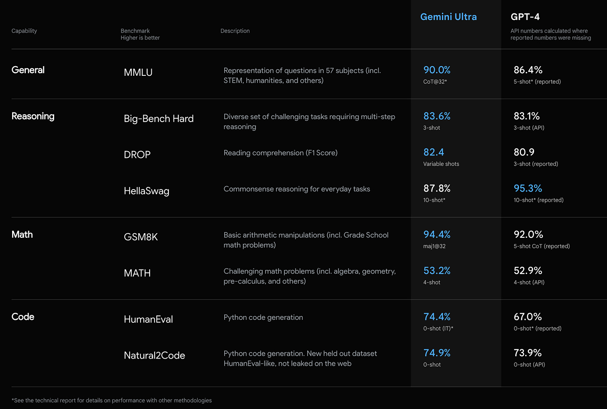Image resolution: width=607 pixels, height=409 pixels.
Task: Click the '0-shot* (reported)' note
Action: (x=537, y=329)
